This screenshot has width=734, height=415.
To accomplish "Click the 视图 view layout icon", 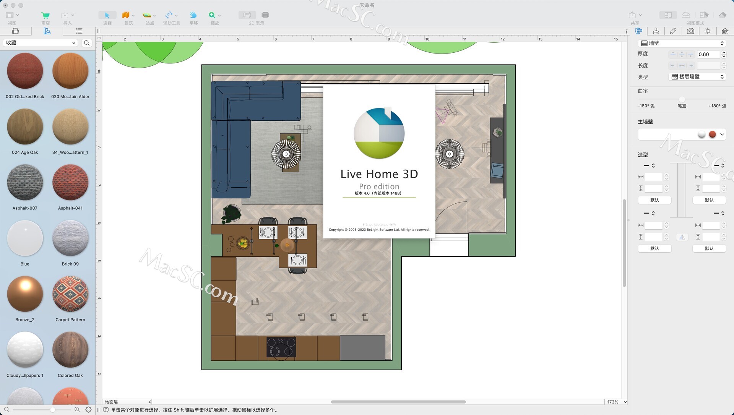I will [10, 15].
